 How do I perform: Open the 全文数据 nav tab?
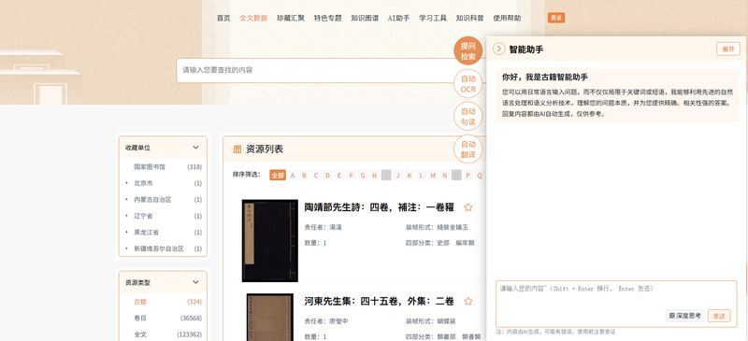click(x=253, y=18)
